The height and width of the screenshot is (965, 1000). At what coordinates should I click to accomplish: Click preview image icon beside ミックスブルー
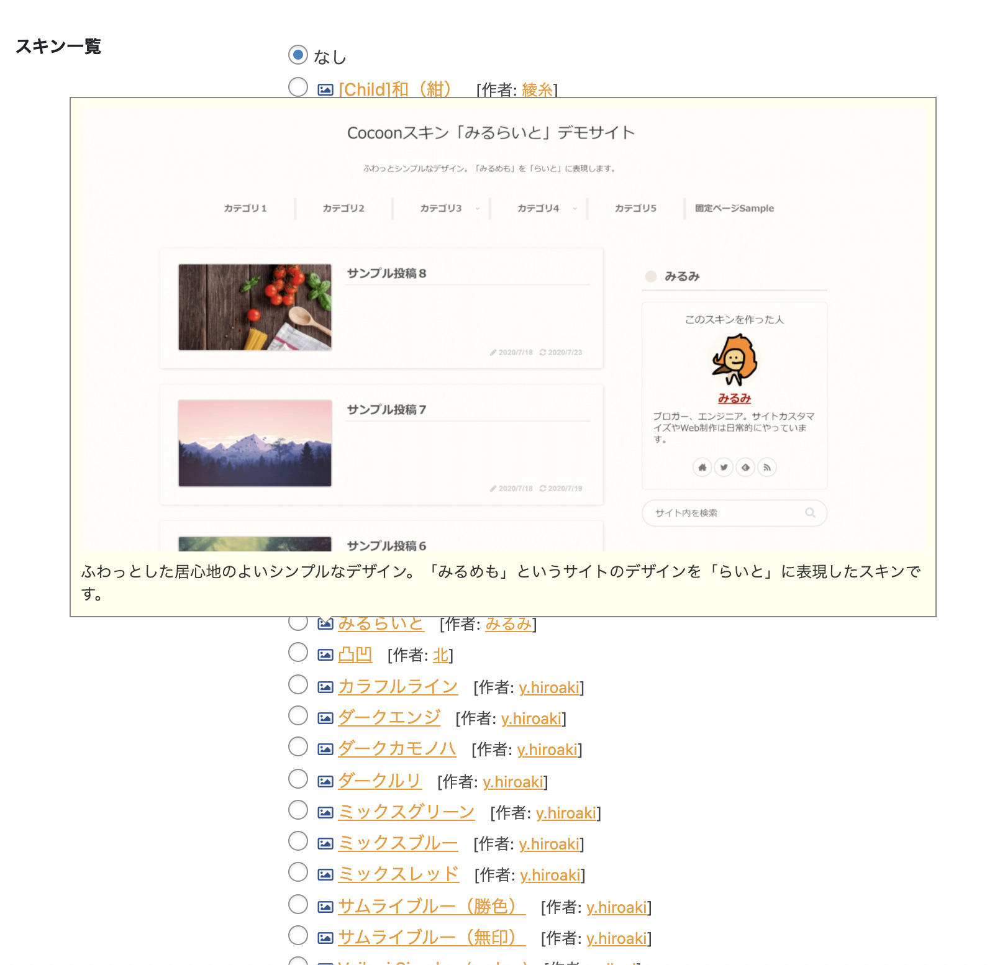point(325,843)
